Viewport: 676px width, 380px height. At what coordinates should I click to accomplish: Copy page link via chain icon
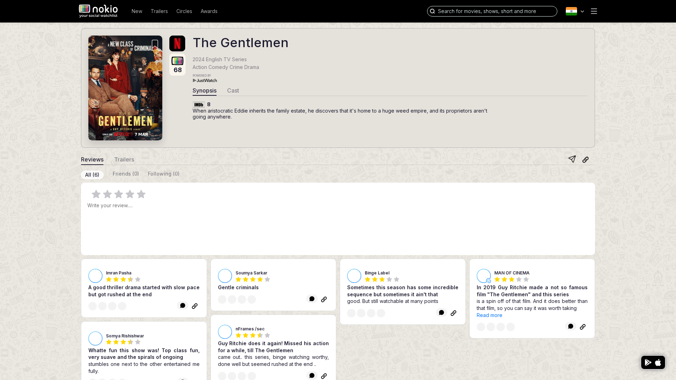tap(586, 160)
